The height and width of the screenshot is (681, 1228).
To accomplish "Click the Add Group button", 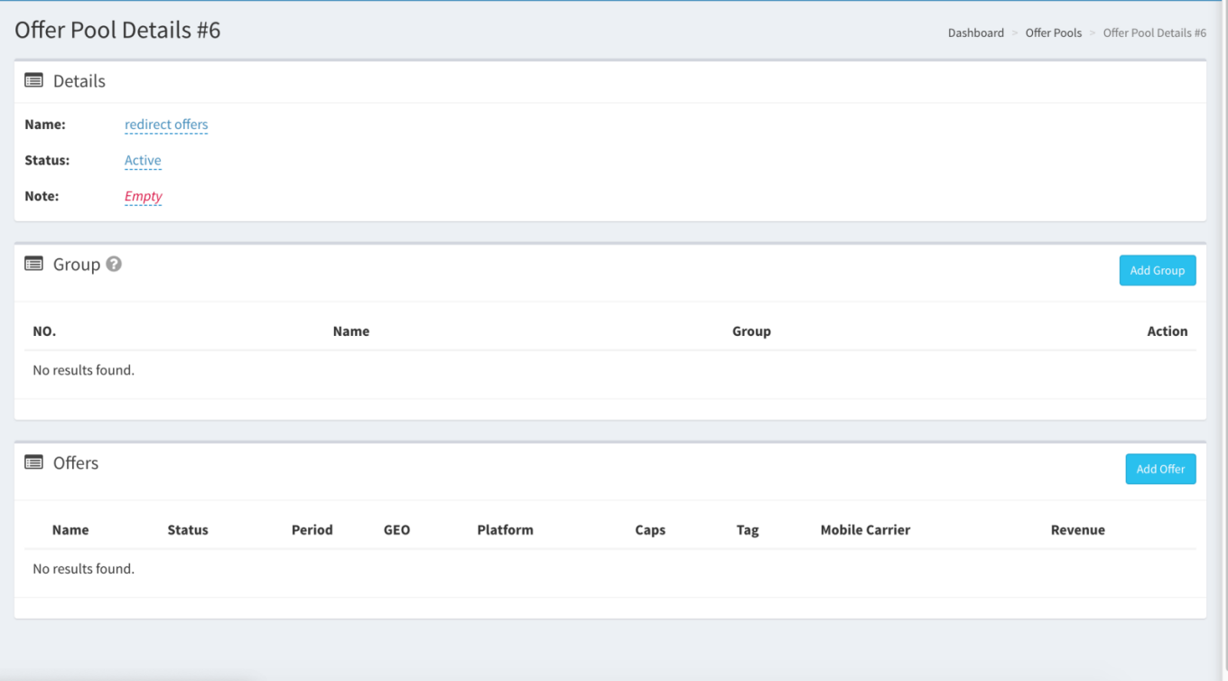I will pyautogui.click(x=1158, y=270).
